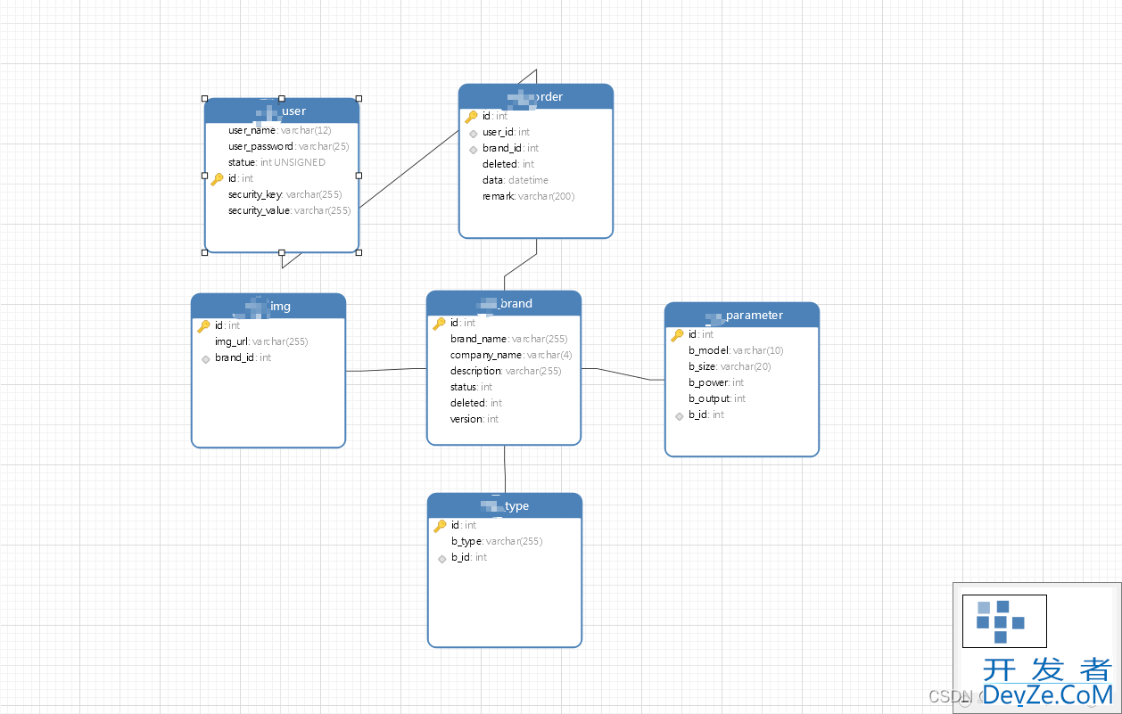Click the status int field in brand table
This screenshot has height=714, width=1122.
pyautogui.click(x=471, y=387)
